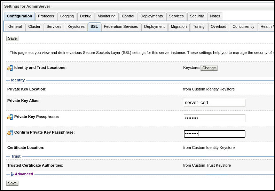This screenshot has height=191, width=275.
Task: Click the bottom Save button
Action: click(12, 183)
